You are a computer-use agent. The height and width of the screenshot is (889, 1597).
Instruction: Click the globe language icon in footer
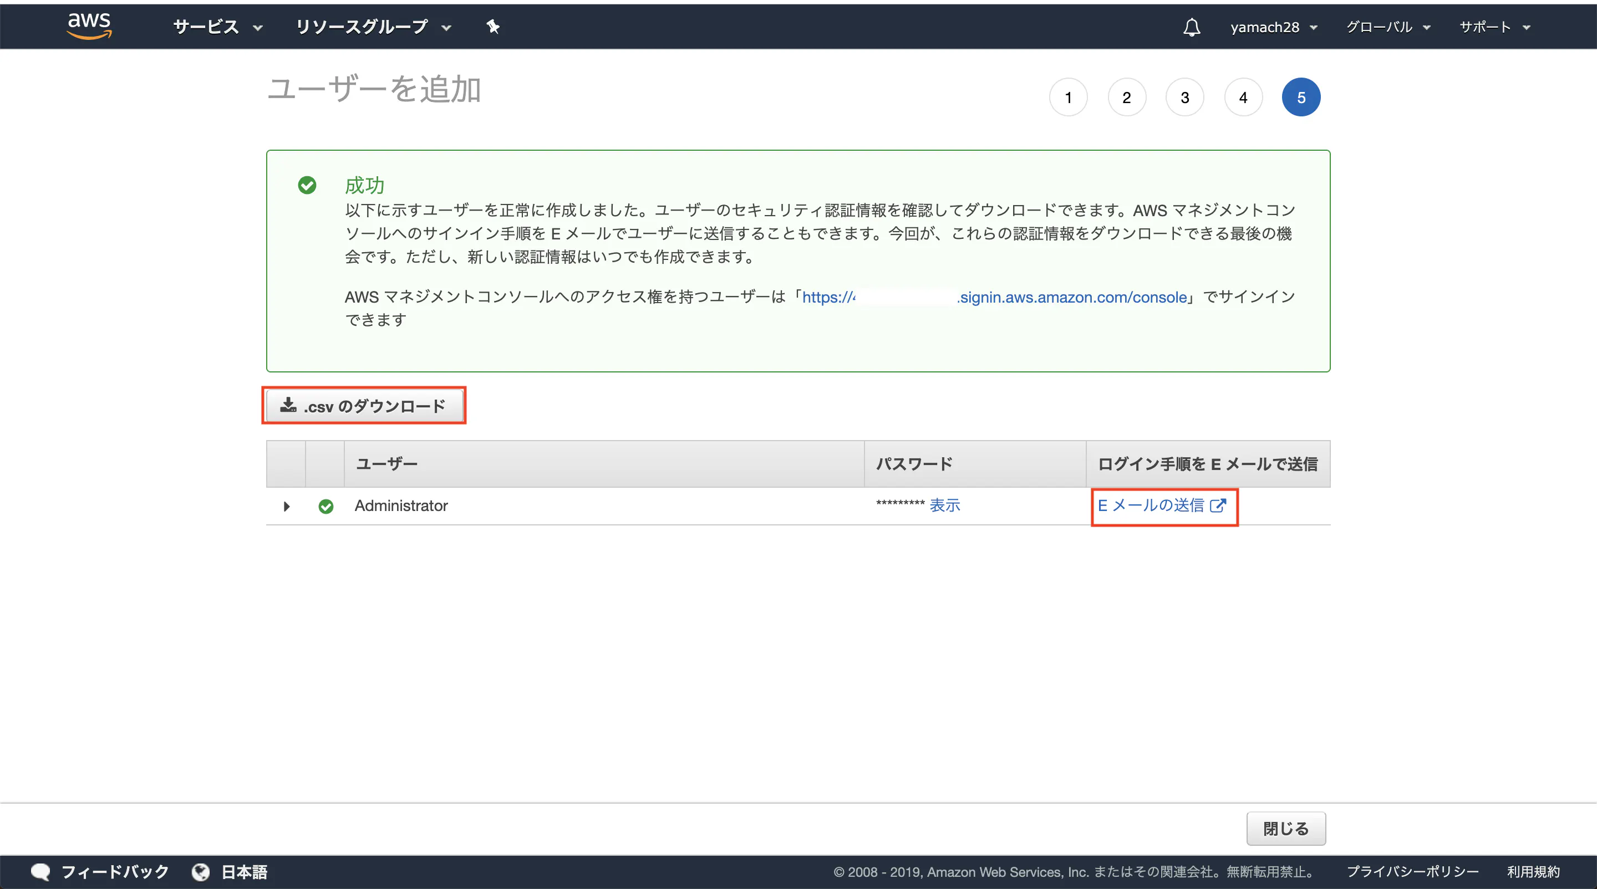point(200,872)
